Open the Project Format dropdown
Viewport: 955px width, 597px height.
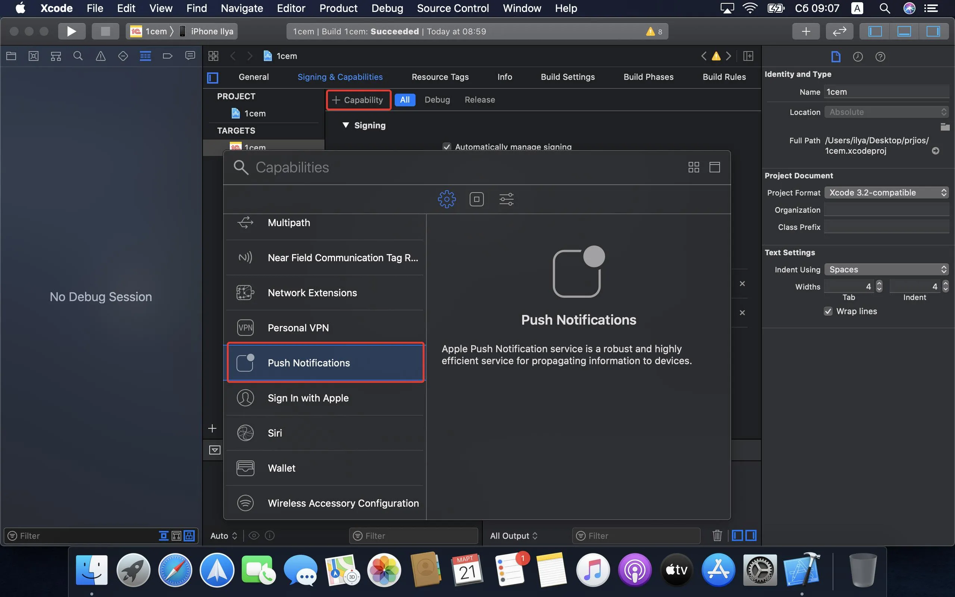click(886, 193)
